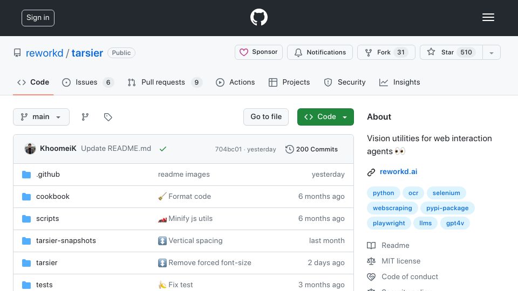Open the .github folder
Viewport: 518px width, 291px height.
click(x=48, y=174)
